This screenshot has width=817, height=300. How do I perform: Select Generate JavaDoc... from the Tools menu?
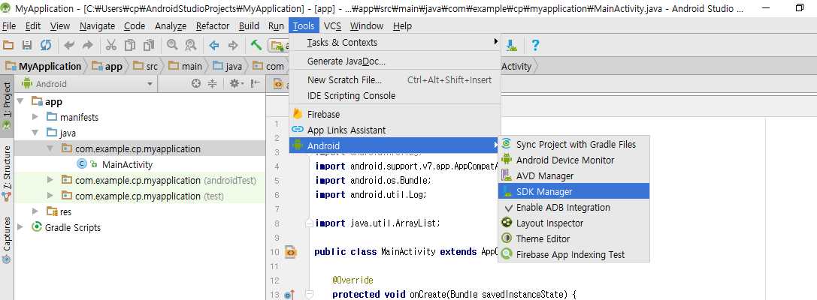click(395, 61)
